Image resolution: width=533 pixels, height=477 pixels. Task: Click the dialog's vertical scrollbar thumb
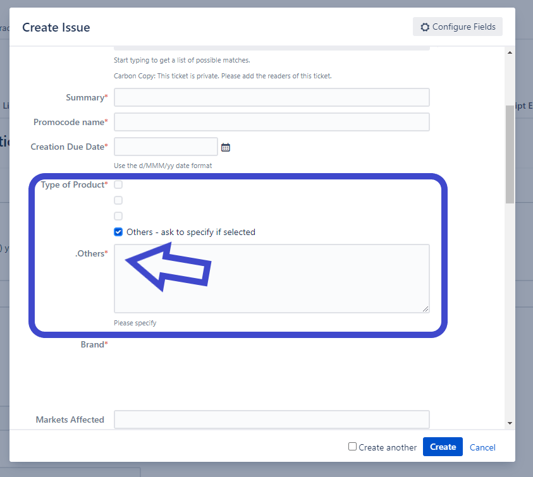tap(510, 154)
